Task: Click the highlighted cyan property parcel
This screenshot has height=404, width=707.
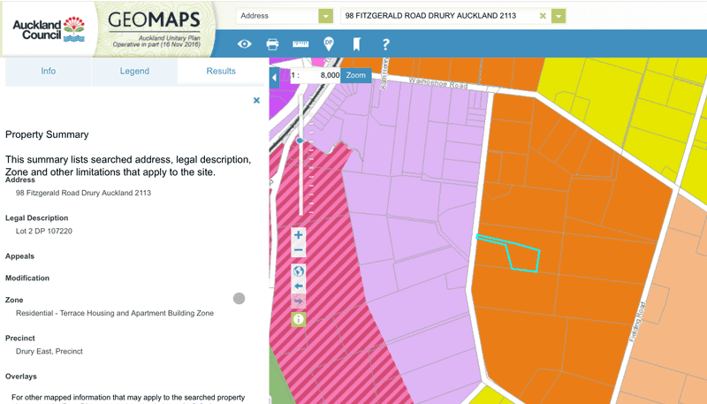Action: [523, 258]
